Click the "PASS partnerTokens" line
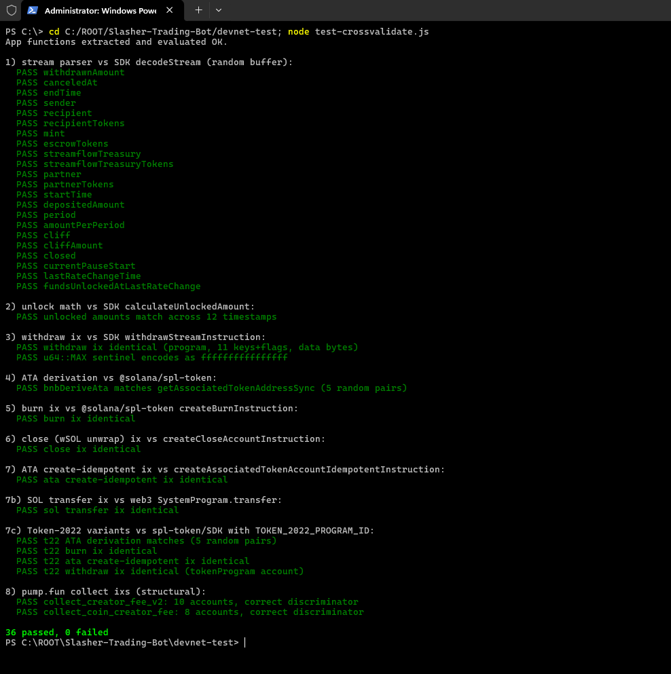Viewport: 671px width, 674px height. (65, 185)
